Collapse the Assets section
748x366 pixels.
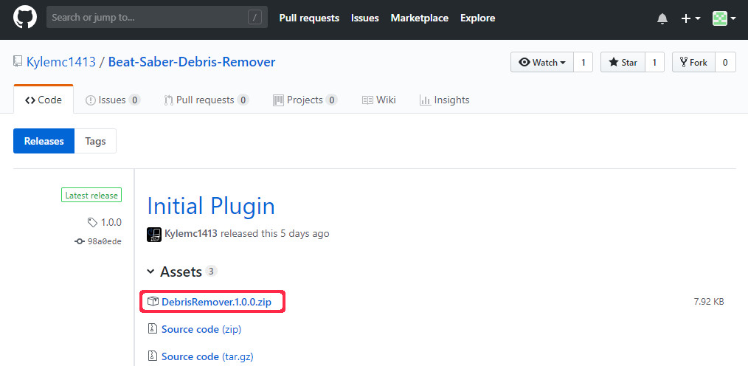[174, 272]
